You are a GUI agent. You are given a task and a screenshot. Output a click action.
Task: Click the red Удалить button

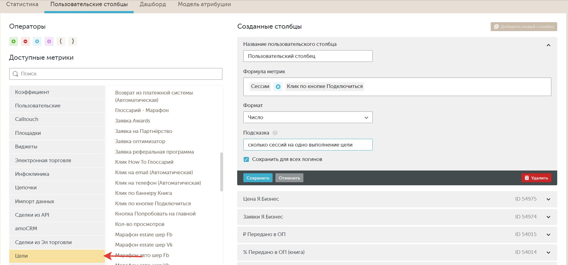pos(536,178)
